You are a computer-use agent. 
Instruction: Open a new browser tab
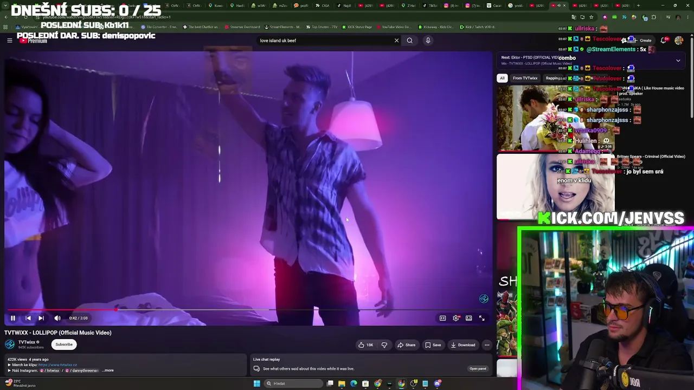click(638, 5)
